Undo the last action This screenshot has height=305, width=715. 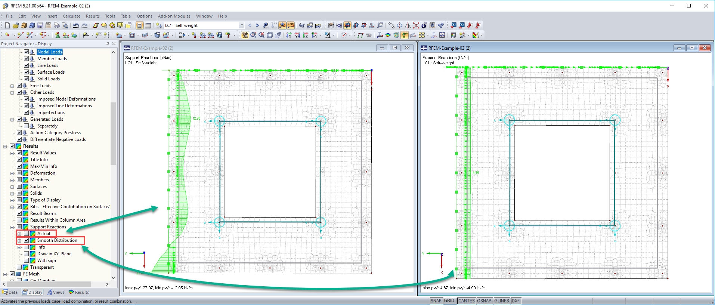76,25
